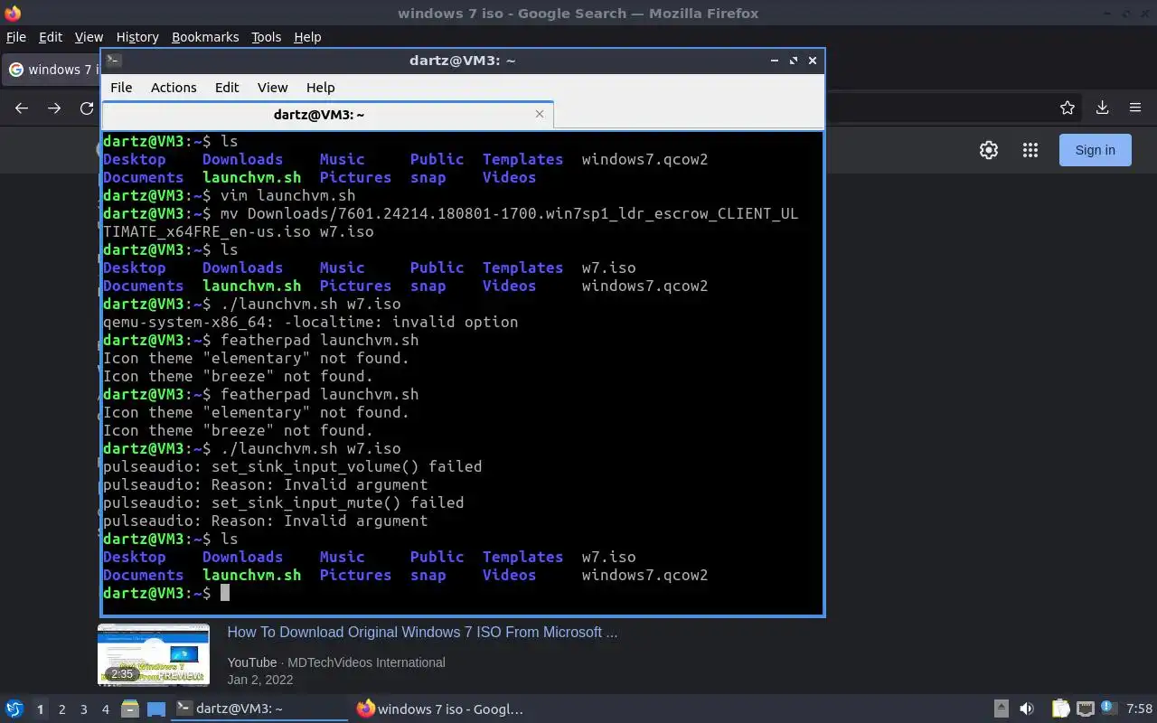
Task: Open 'How To Download Original Windows 7 ISO' link
Action: pos(422,632)
